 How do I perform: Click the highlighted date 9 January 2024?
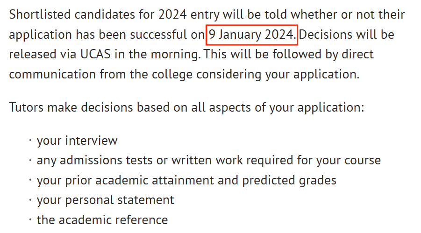[x=252, y=35]
